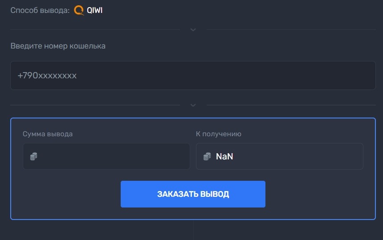Collapse section using chevron under Способ вывода
This screenshot has height=240, width=383.
click(193, 30)
